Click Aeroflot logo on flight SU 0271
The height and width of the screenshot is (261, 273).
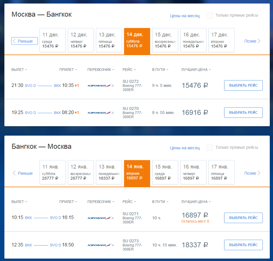click(x=101, y=218)
